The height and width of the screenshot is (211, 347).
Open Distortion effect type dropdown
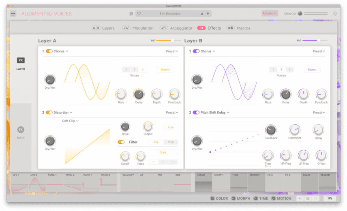63,112
